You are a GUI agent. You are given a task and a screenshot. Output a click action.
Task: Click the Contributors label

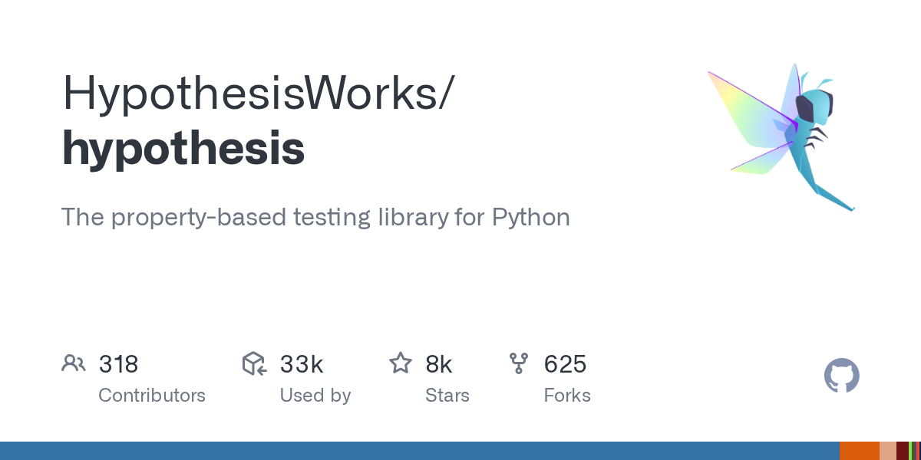point(152,396)
